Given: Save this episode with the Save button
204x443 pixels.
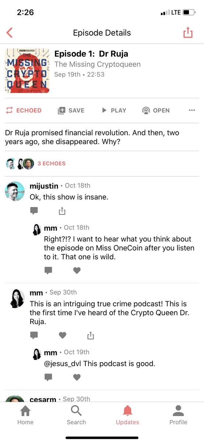Looking at the screenshot, I should [x=71, y=110].
